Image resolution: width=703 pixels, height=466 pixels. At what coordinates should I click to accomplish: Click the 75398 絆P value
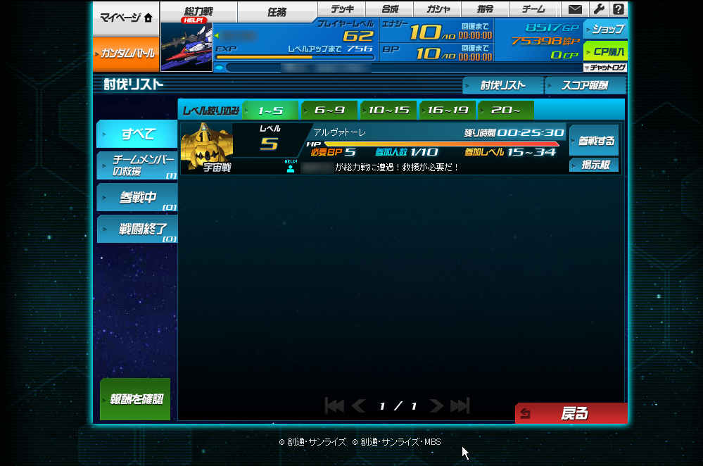click(x=545, y=42)
